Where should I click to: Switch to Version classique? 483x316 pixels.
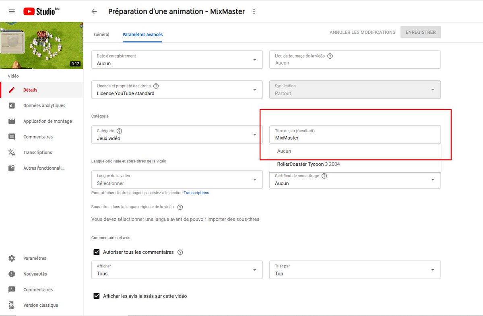coord(41,306)
